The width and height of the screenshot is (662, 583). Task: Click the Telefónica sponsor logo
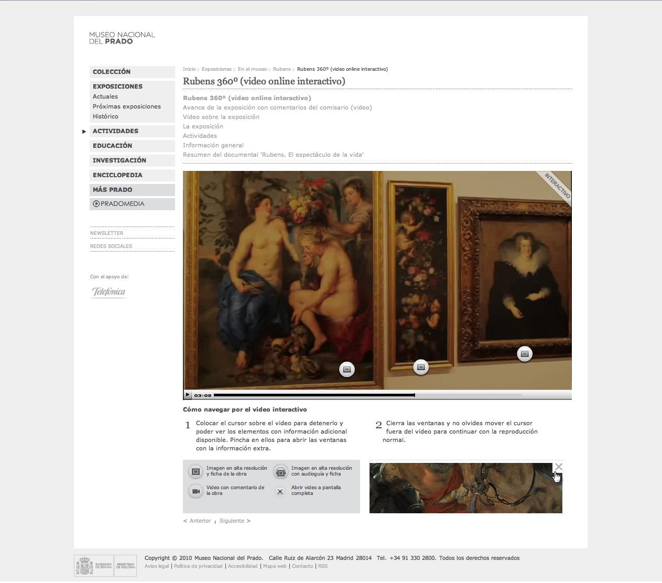tap(108, 292)
